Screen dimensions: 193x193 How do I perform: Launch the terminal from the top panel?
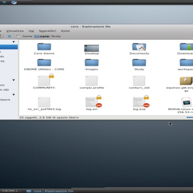pyautogui.click(x=4, y=2)
